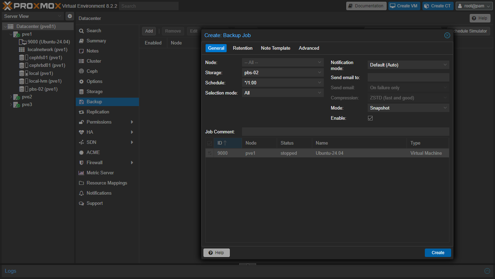Click the cephfs01 (pve1) storage icon
Screen dimensions: 495x279
[x=22, y=58]
